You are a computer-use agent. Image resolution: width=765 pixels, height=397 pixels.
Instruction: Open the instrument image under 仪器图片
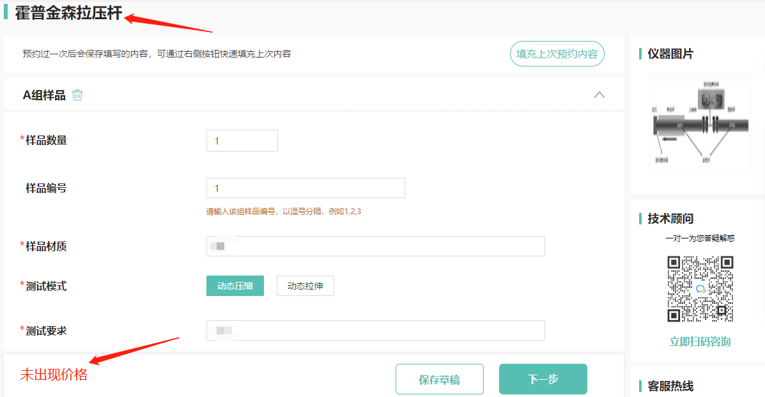click(699, 123)
